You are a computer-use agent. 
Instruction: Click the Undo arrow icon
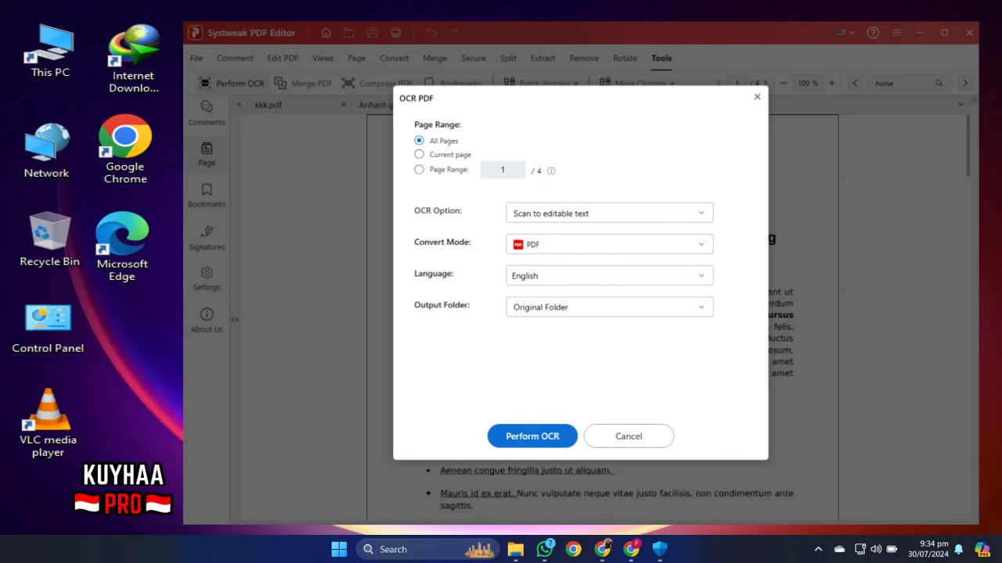[431, 33]
